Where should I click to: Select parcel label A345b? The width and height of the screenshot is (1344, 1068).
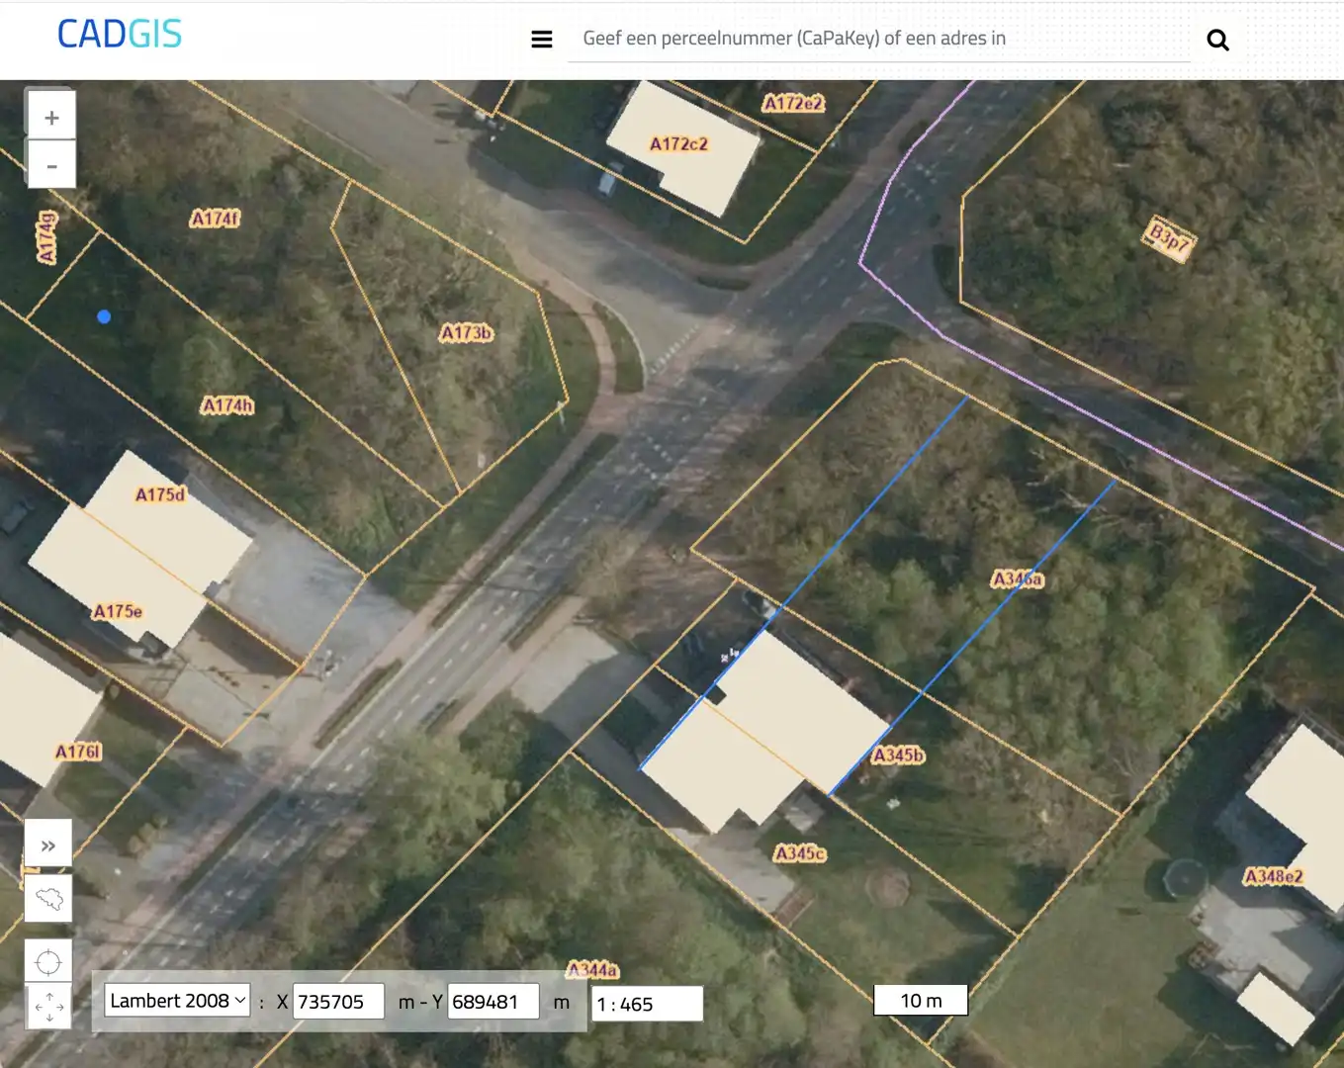pyautogui.click(x=898, y=756)
